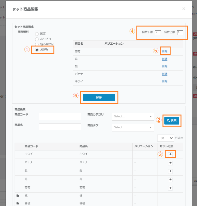Select the 組み合わせ radio option
197x206 pixels.
37,44
